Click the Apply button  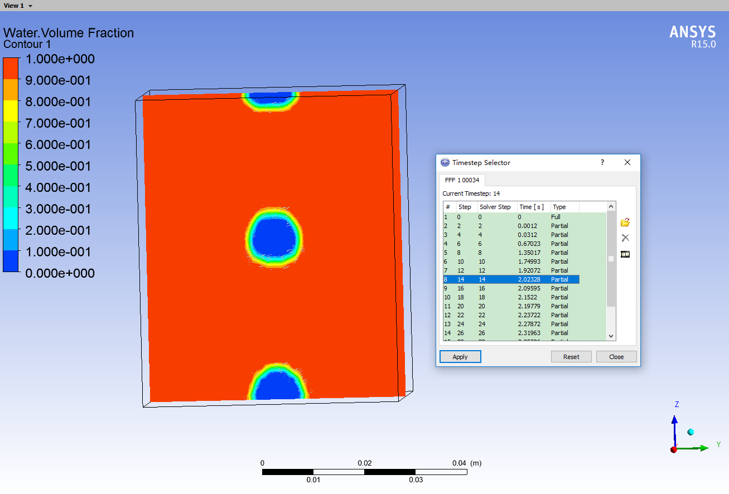pyautogui.click(x=460, y=357)
